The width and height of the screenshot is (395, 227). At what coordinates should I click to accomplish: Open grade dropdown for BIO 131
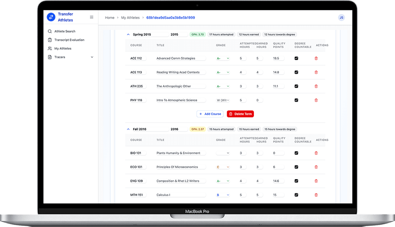point(223,153)
